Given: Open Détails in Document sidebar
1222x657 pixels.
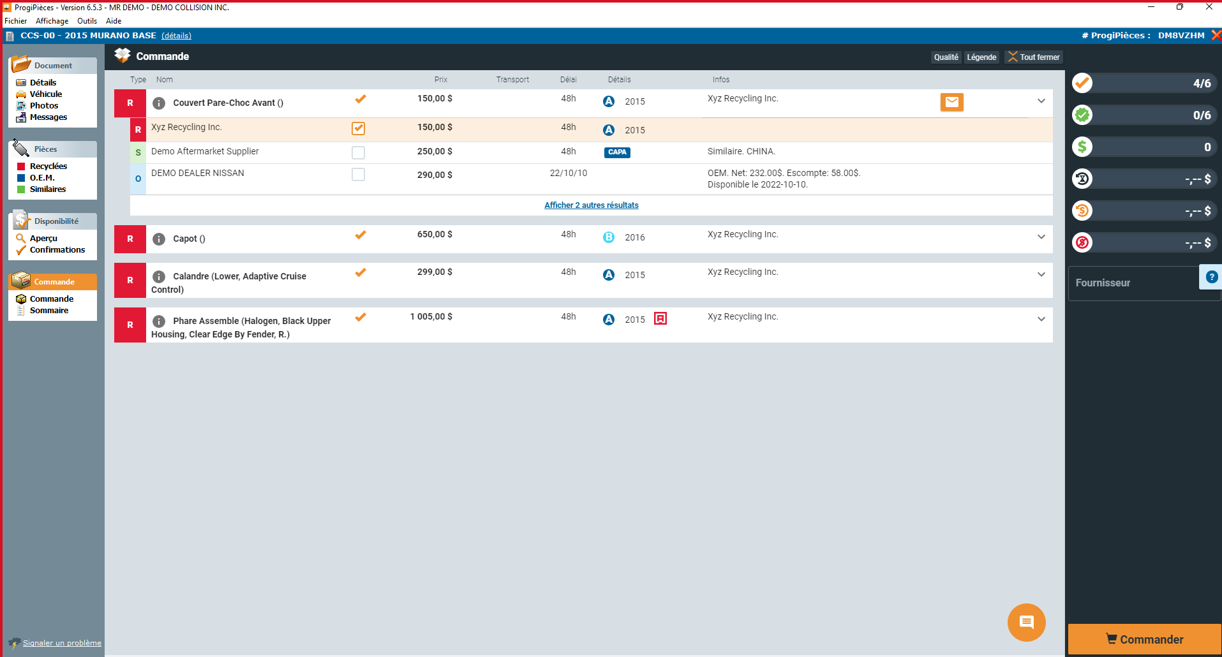Looking at the screenshot, I should click(x=43, y=82).
